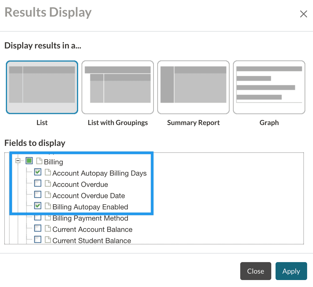Choose the List with Groupings layout icon

118,87
